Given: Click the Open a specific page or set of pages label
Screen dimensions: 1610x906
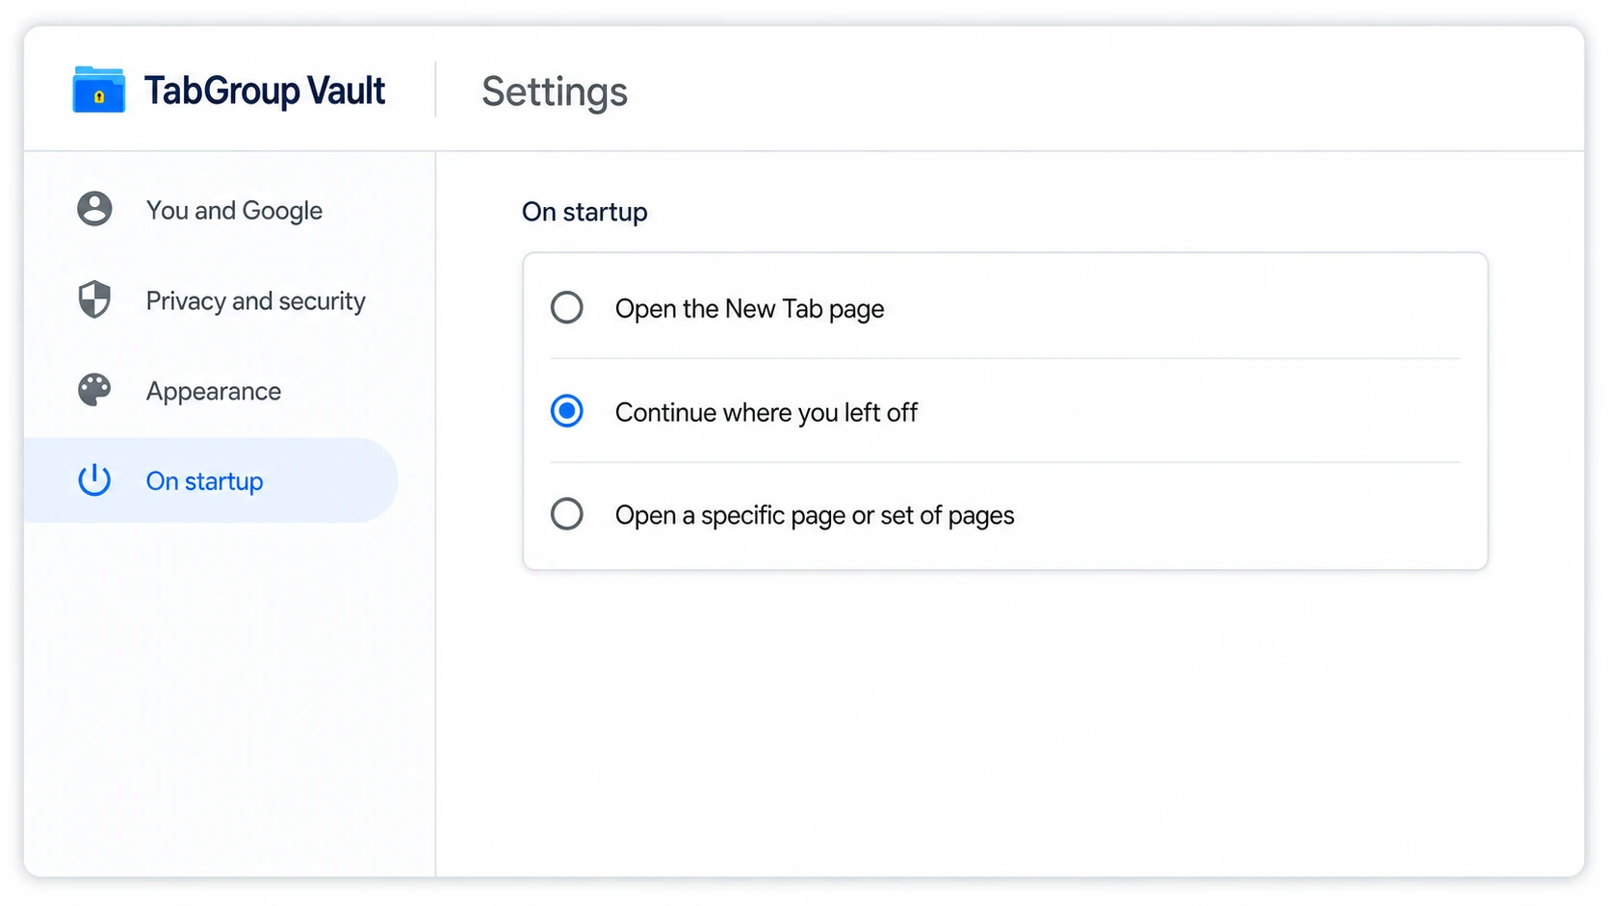Looking at the screenshot, I should (815, 516).
